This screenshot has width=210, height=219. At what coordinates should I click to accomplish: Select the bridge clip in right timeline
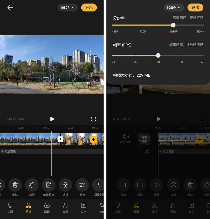point(184,139)
